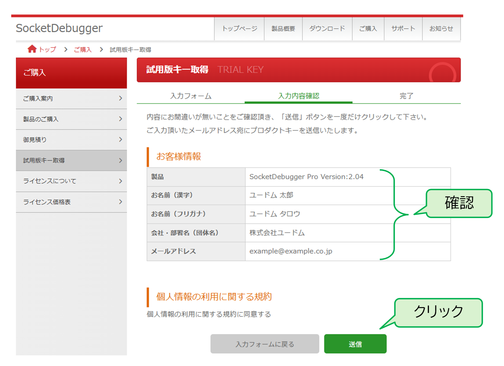The height and width of the screenshot is (366, 504).
Task: Open the お知らせ navigation menu
Action: point(441,28)
